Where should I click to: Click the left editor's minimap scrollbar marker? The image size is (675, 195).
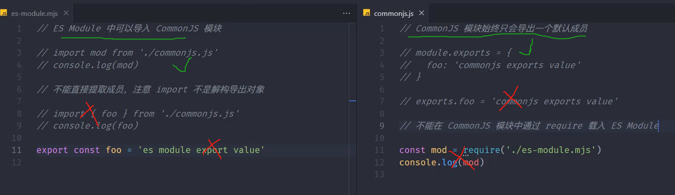(x=353, y=101)
